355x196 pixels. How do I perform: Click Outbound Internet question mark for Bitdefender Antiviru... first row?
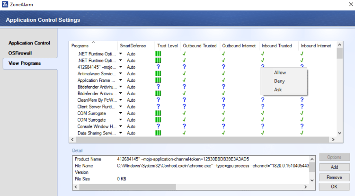[223, 87]
